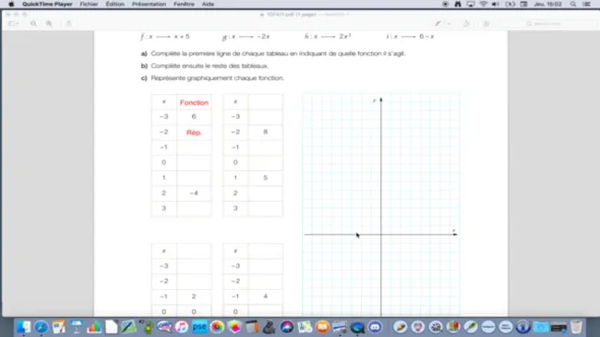
Task: Open Music (iTunes) from the Dock
Action: pos(182,327)
